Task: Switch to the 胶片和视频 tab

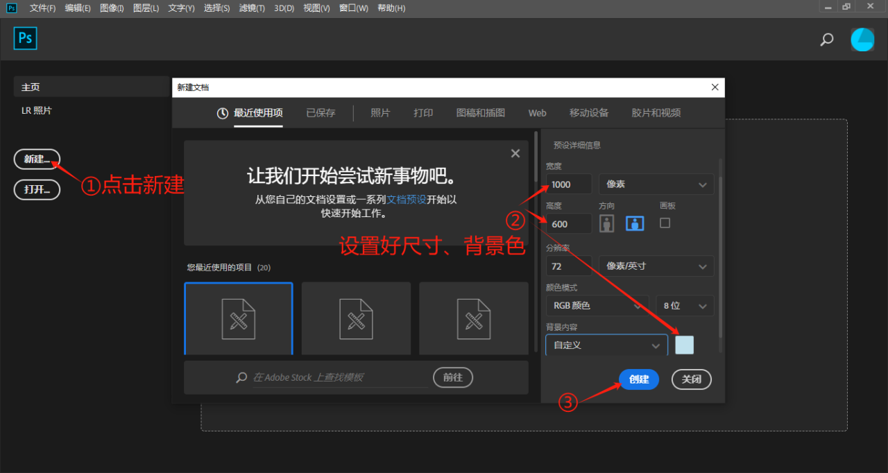Action: click(x=656, y=113)
